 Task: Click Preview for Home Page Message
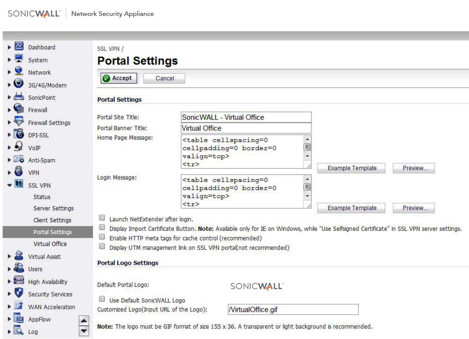(413, 168)
